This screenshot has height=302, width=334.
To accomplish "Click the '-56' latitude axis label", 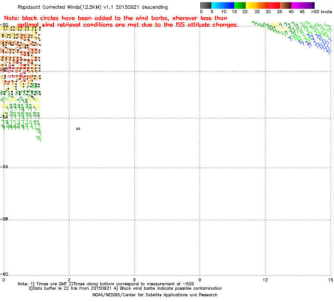I will point(4,167).
